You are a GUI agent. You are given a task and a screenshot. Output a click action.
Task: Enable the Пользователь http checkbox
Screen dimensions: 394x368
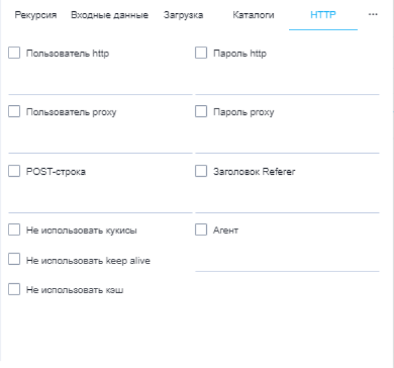14,53
